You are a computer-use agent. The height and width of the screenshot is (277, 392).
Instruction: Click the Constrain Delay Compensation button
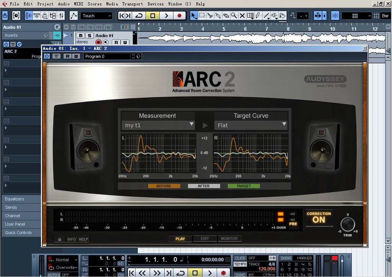(x=16, y=15)
